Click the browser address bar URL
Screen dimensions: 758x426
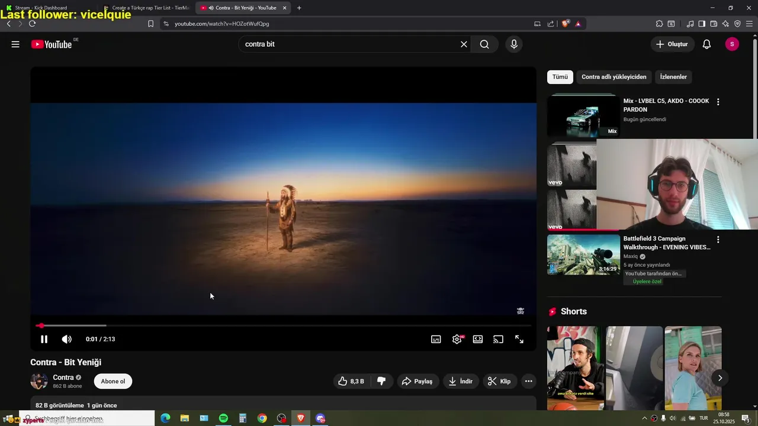[x=222, y=24]
